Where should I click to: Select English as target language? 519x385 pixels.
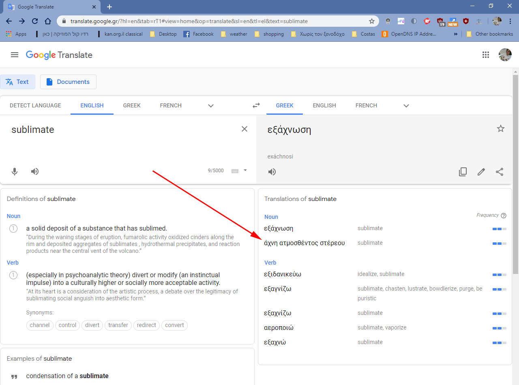[x=324, y=105]
